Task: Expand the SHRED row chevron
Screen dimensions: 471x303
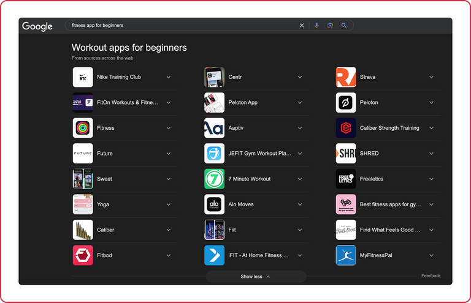Action: click(x=431, y=154)
